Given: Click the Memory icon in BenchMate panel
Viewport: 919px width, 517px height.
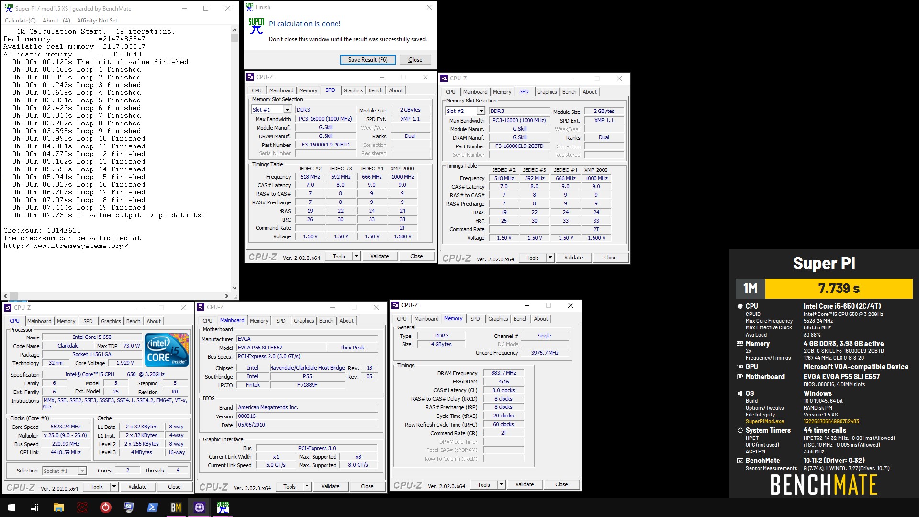Looking at the screenshot, I should pyautogui.click(x=740, y=344).
